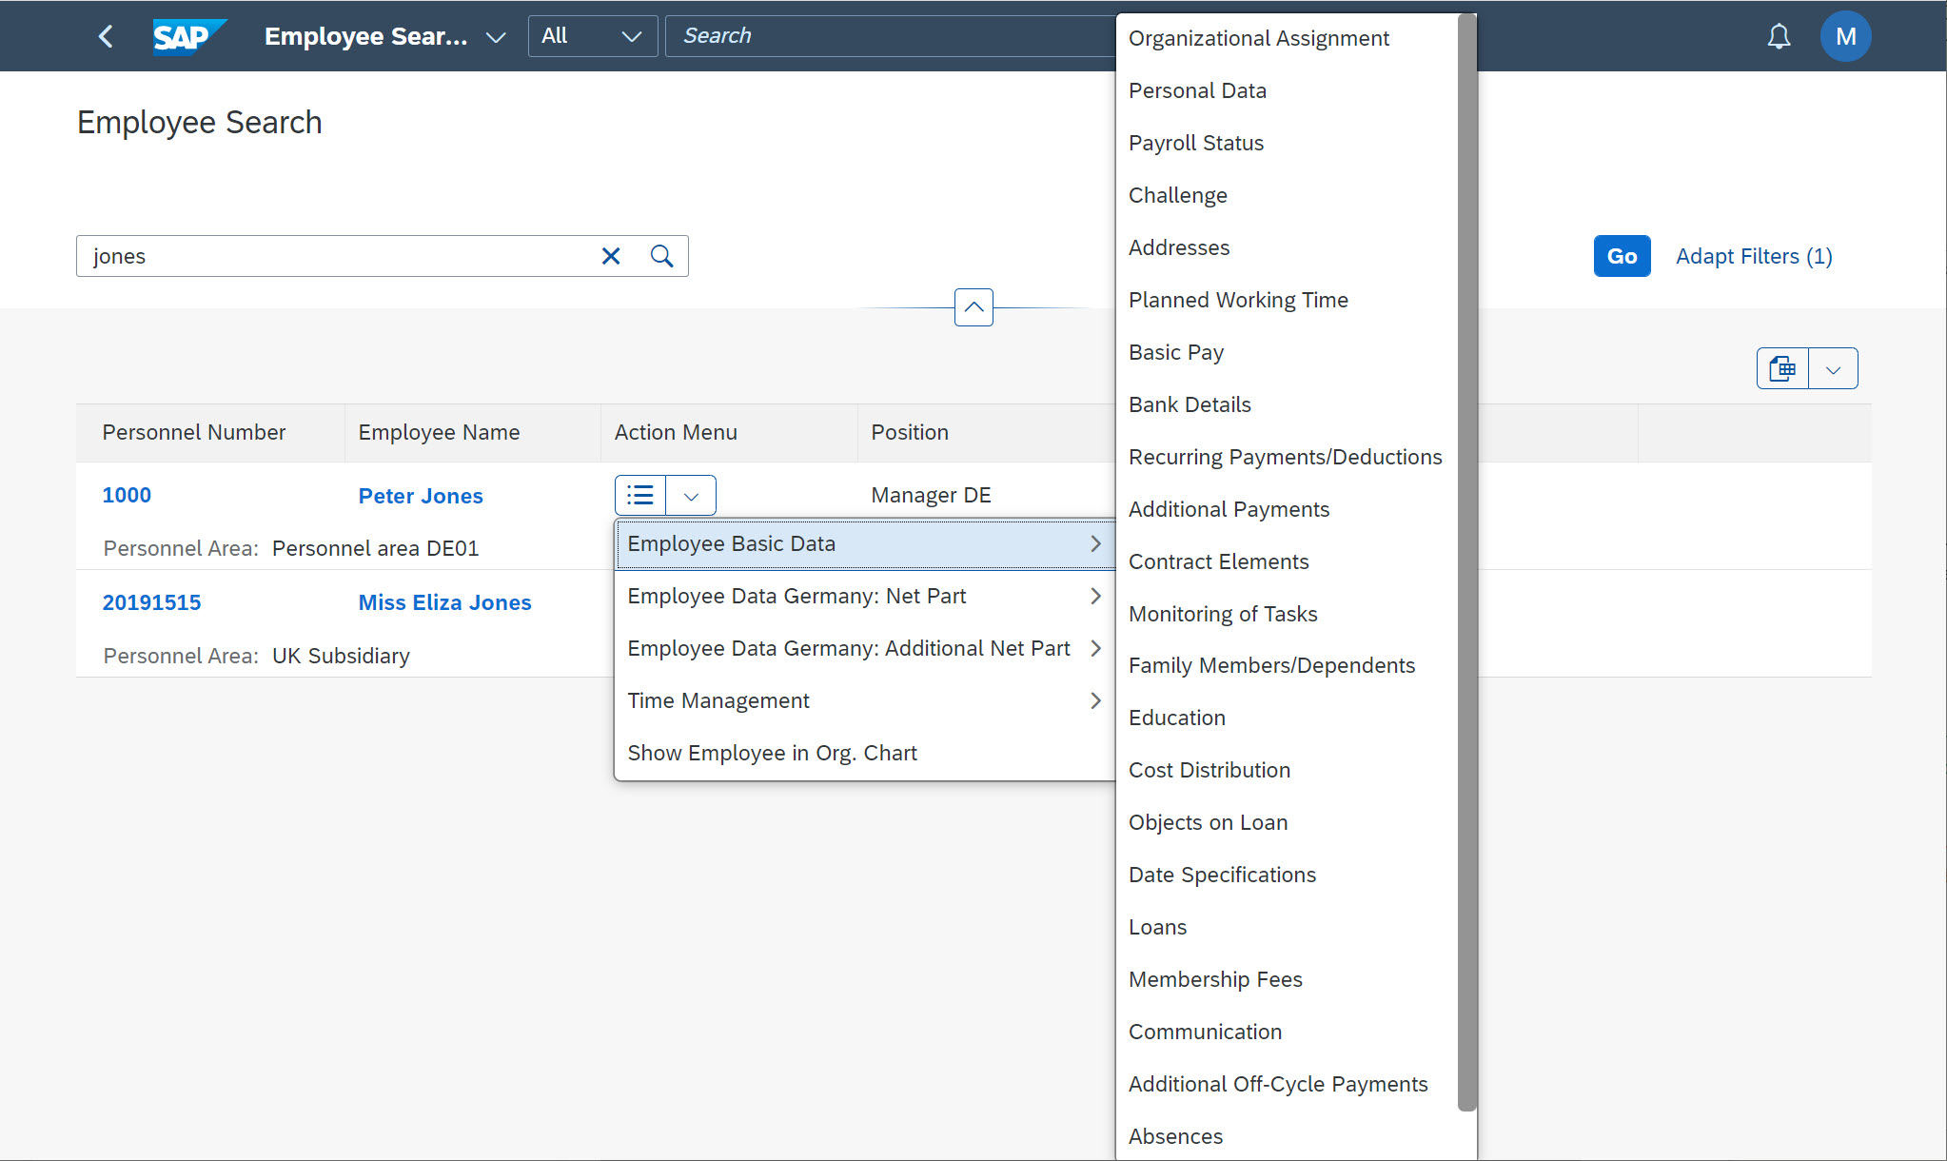Open the notifications bell
The image size is (1947, 1161).
pyautogui.click(x=1778, y=36)
